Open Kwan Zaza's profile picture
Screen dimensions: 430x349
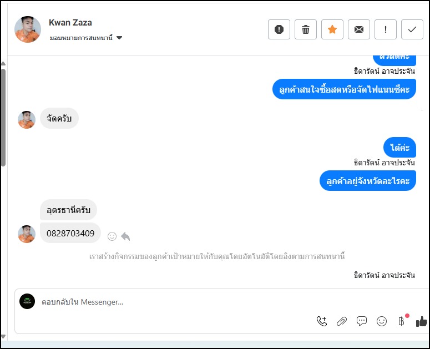(x=28, y=29)
